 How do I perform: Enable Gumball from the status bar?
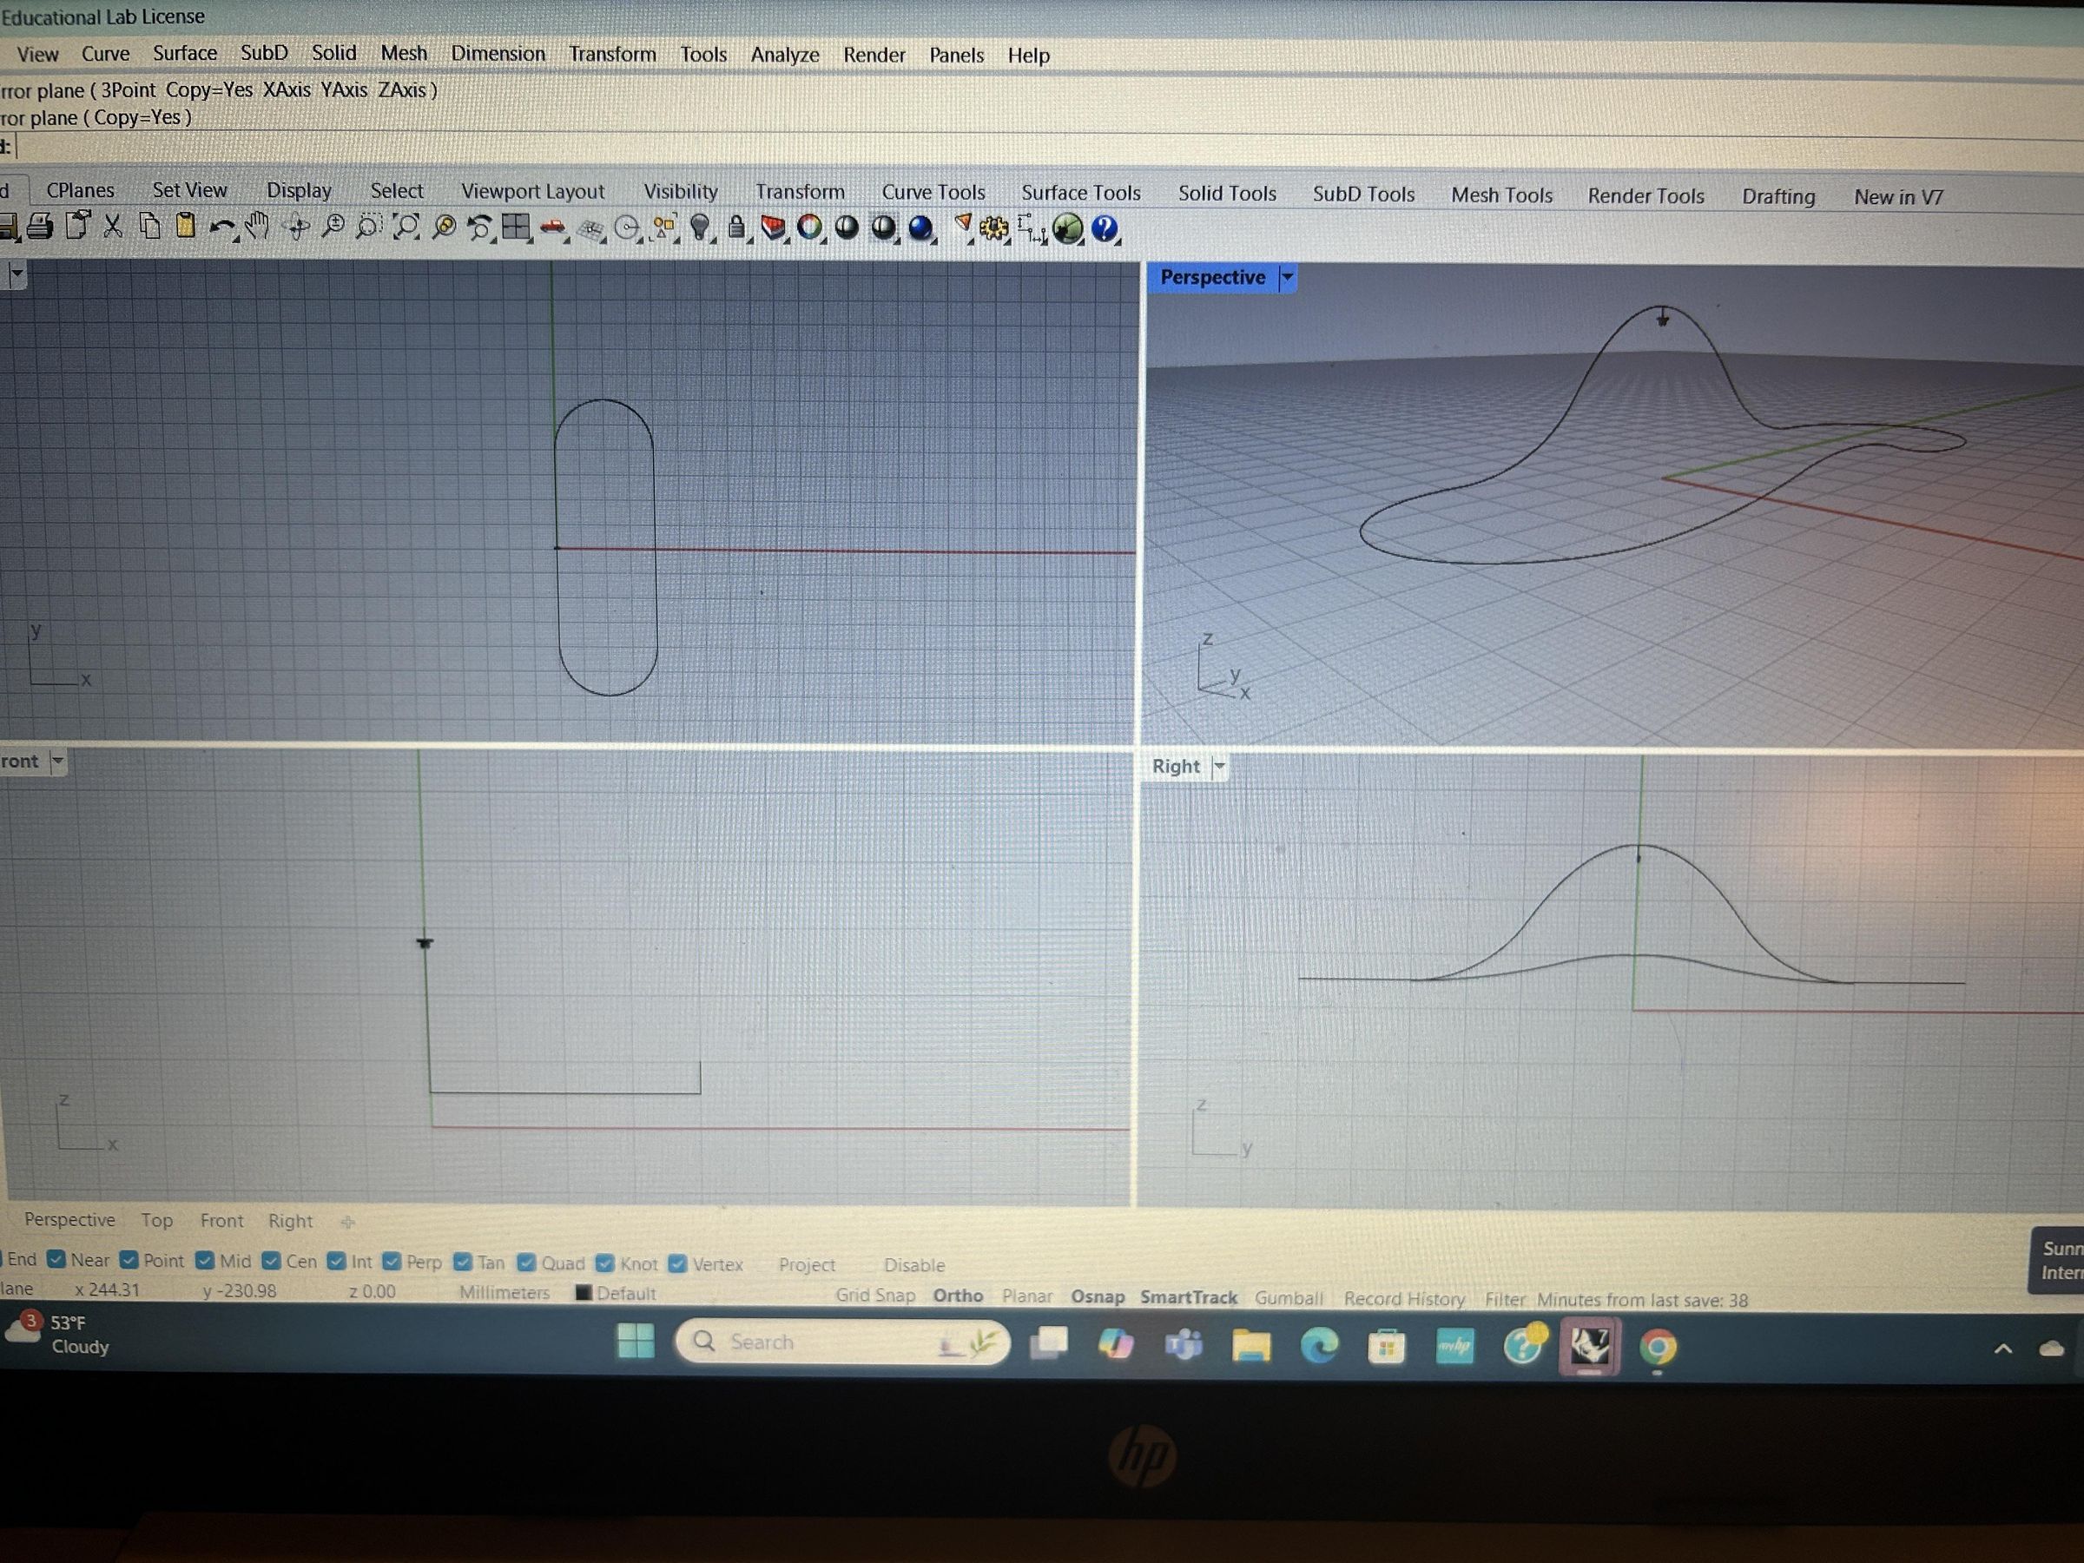coord(1289,1298)
